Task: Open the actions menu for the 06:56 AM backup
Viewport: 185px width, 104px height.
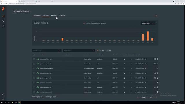Action: [157, 64]
